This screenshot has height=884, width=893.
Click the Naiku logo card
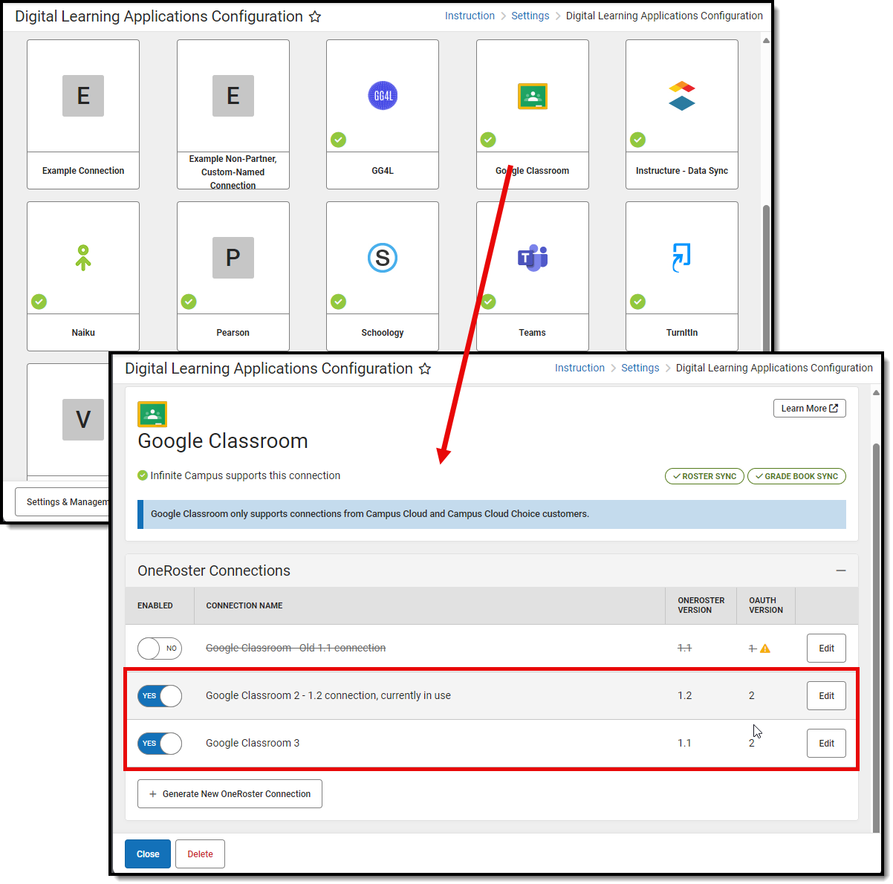(83, 258)
